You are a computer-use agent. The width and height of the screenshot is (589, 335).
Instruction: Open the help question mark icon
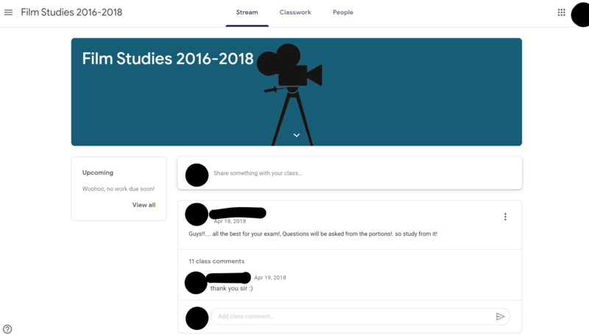click(7, 329)
